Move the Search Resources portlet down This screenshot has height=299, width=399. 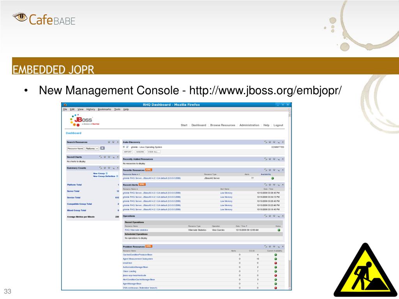click(x=113, y=142)
